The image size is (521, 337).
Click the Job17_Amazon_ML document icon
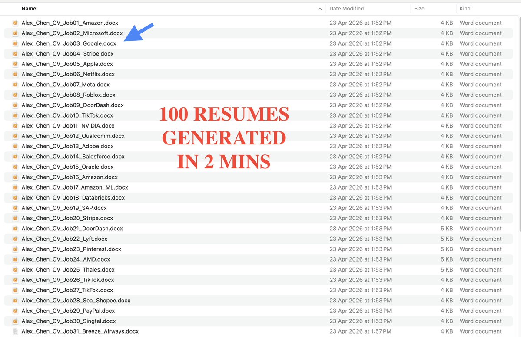pyautogui.click(x=15, y=187)
